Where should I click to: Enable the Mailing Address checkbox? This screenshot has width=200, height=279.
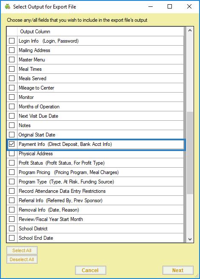12,50
